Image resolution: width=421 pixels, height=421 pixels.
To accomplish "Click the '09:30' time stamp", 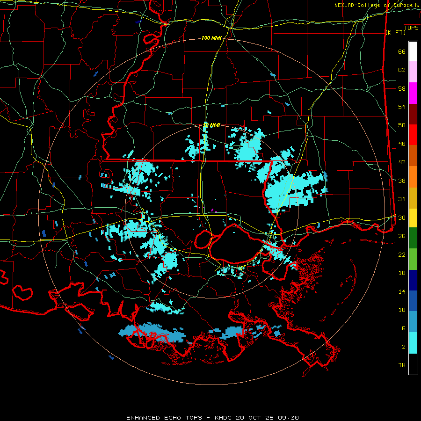I will click(288, 418).
